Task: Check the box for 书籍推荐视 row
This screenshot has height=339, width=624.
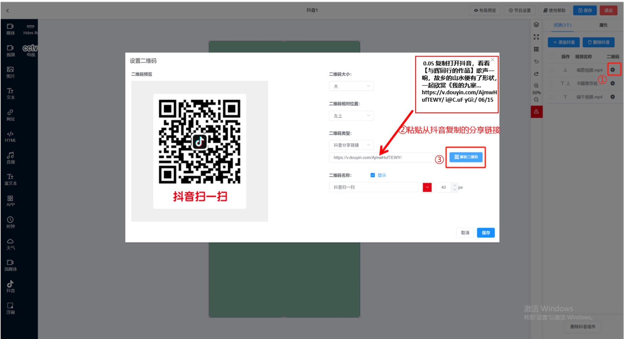Action: tap(552, 83)
